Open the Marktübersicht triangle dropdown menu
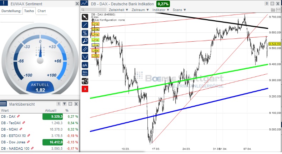The height and width of the screenshot is (154, 282). click(x=65, y=104)
